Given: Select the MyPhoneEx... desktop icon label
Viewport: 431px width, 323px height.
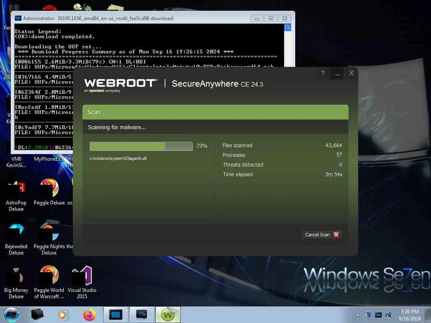Looking at the screenshot, I should tap(49, 159).
